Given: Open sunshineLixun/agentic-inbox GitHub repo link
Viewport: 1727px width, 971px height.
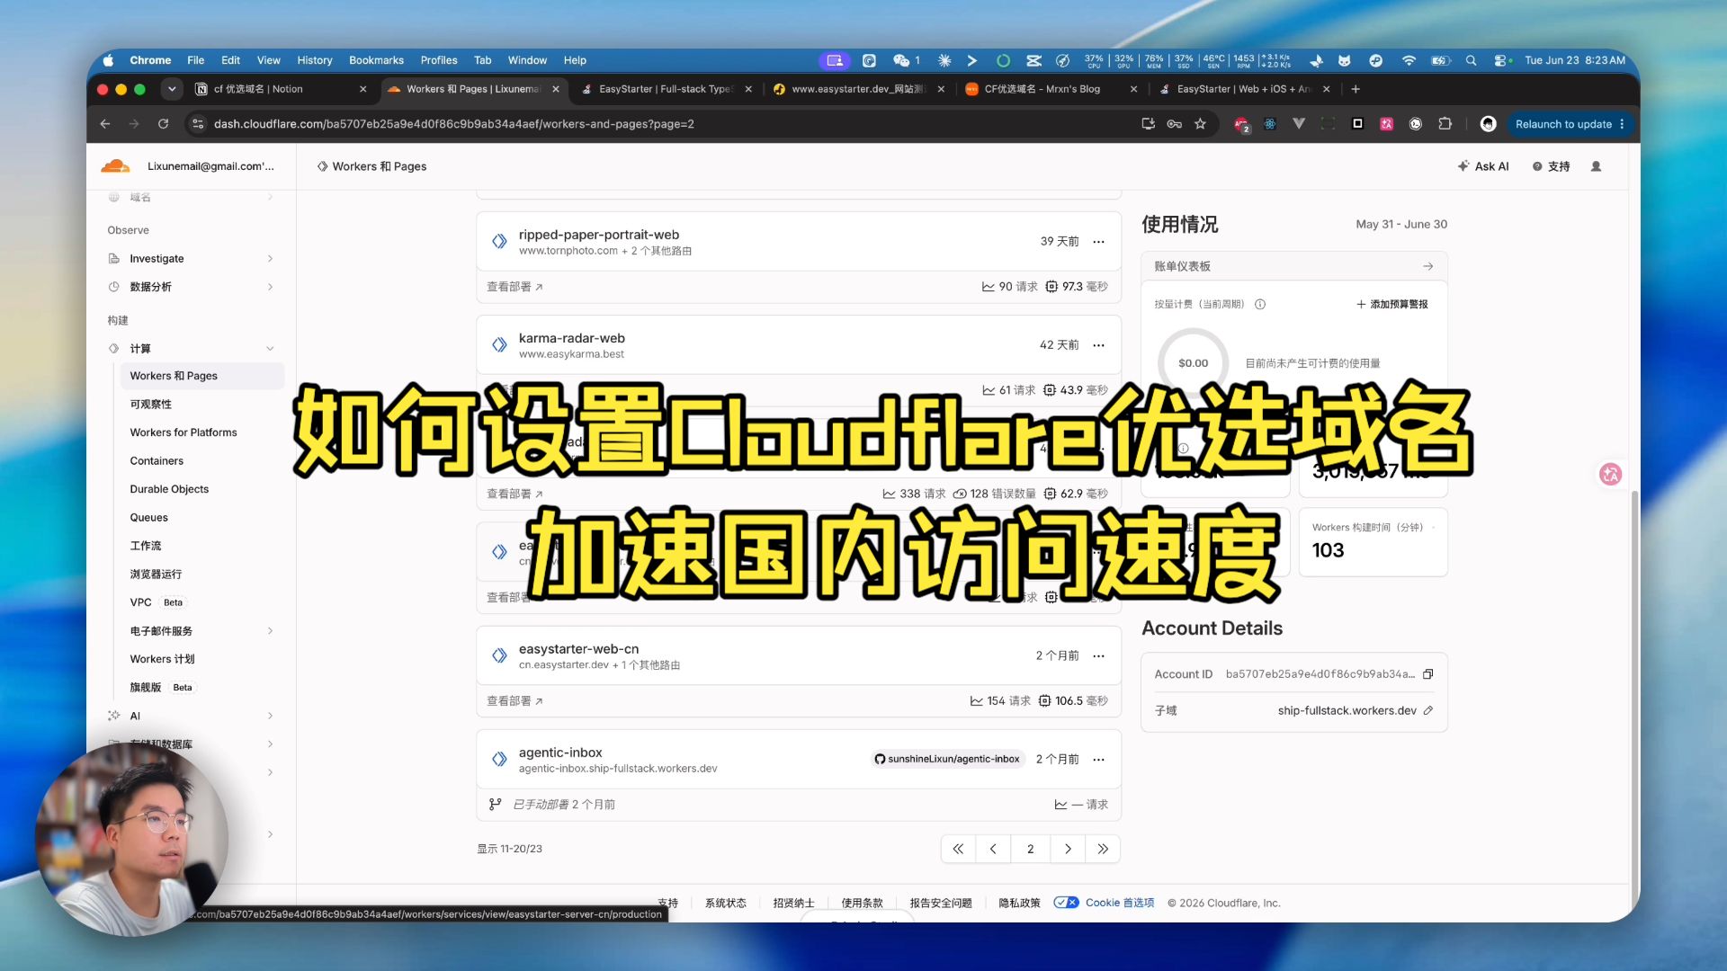Looking at the screenshot, I should pos(946,759).
